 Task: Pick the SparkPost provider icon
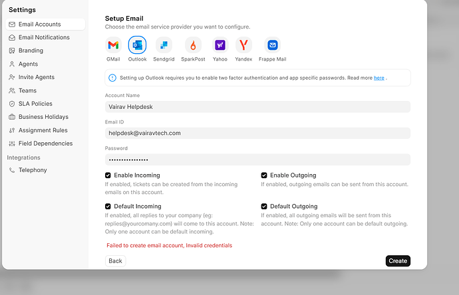[x=193, y=45]
